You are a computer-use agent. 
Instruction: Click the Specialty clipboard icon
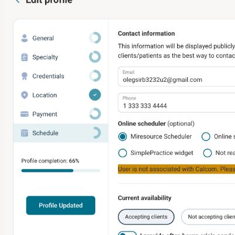[25, 57]
